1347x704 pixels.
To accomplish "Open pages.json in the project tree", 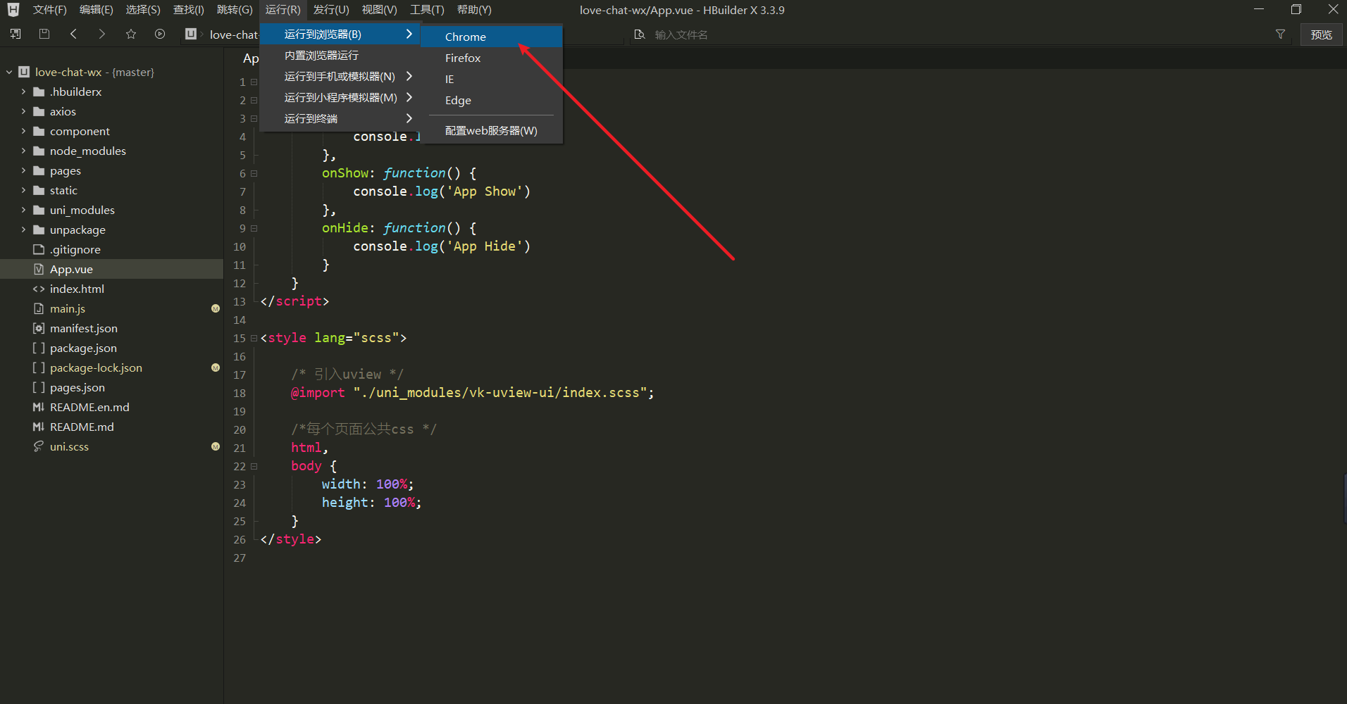I will [x=77, y=387].
